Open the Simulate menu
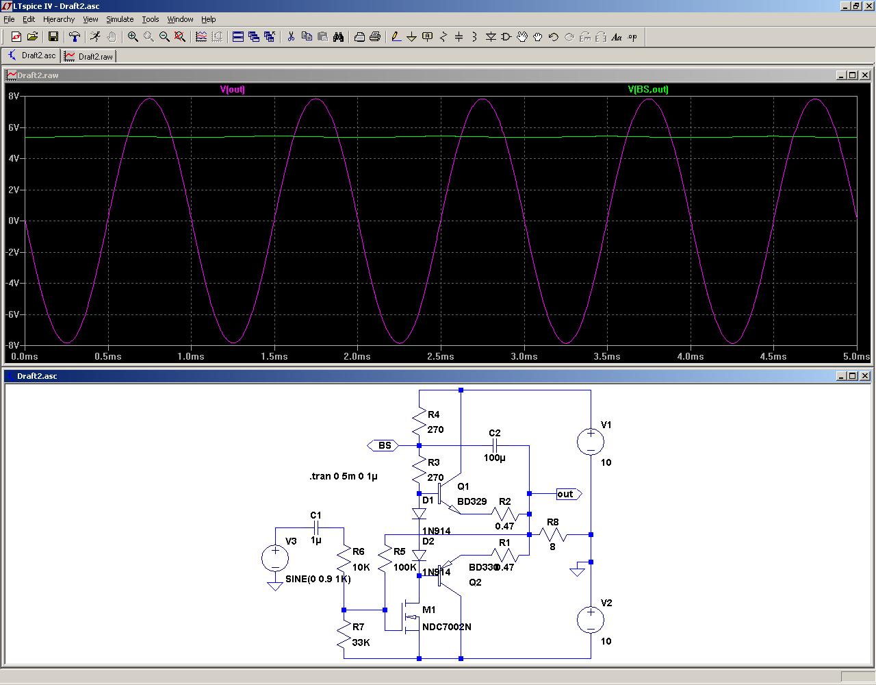This screenshot has width=876, height=685. pyautogui.click(x=120, y=19)
